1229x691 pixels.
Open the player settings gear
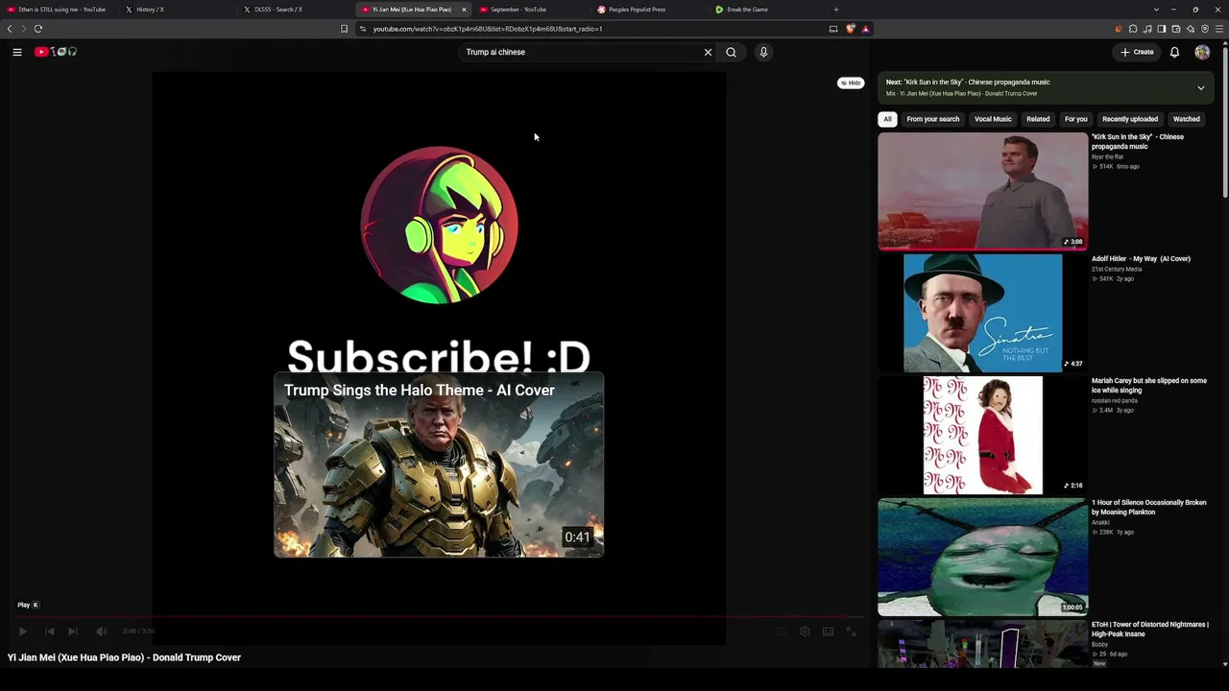tap(805, 631)
